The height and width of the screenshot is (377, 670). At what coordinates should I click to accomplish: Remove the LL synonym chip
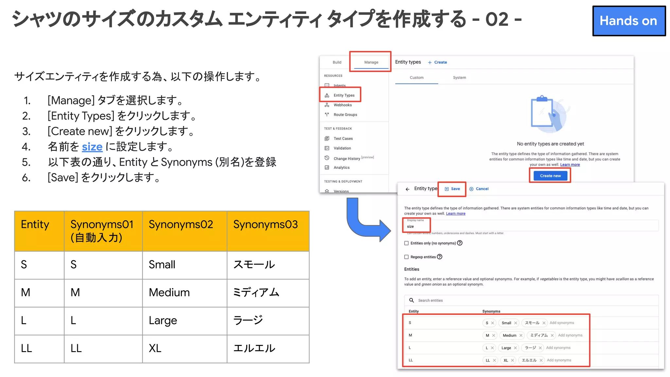(494, 360)
